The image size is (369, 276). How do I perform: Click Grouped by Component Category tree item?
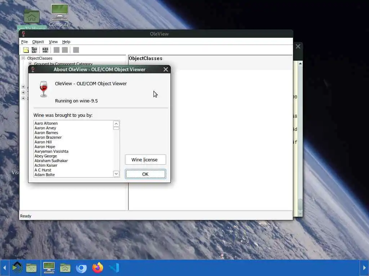(x=63, y=64)
